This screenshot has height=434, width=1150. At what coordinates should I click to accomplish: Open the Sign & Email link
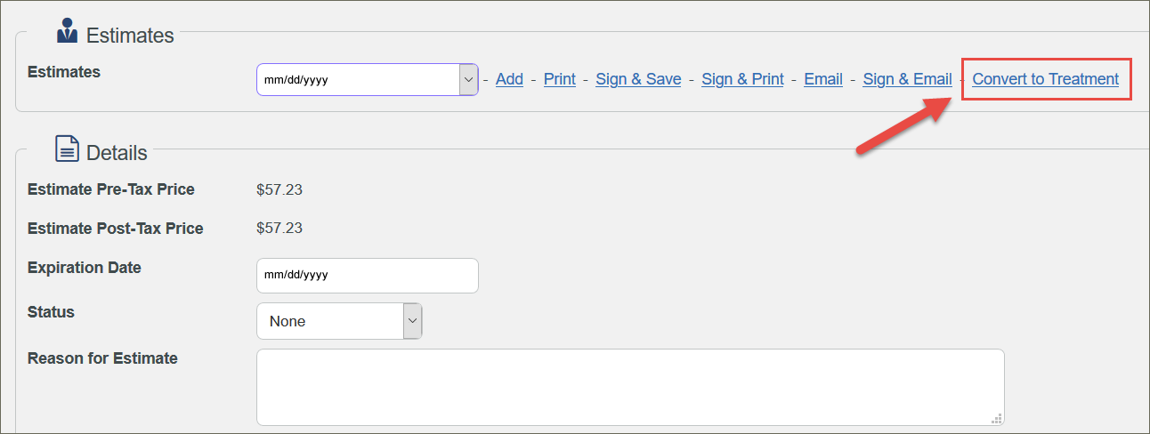click(907, 79)
